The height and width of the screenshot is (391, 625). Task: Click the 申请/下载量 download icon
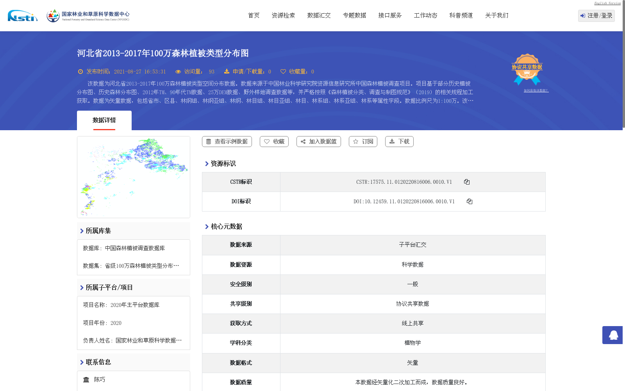point(227,72)
